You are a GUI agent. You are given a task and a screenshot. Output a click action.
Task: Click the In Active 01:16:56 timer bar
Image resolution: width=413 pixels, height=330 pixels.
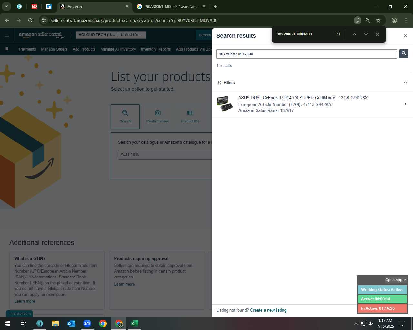382,308
